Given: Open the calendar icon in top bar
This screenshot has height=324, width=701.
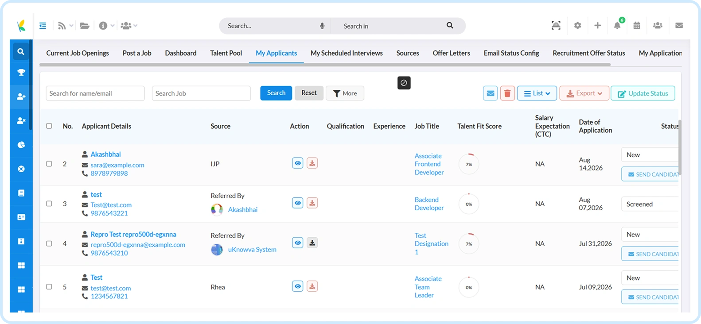Looking at the screenshot, I should [637, 25].
